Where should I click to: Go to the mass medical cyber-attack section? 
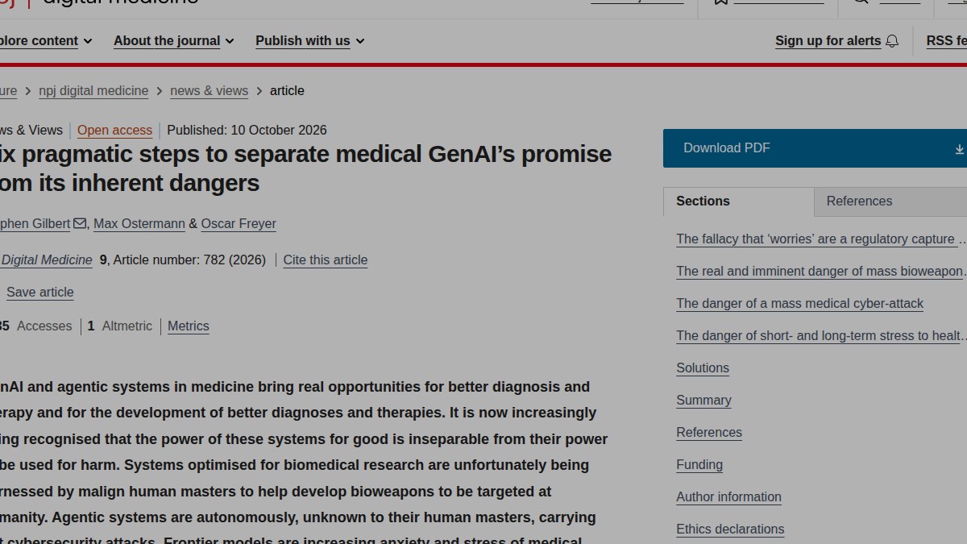(799, 304)
